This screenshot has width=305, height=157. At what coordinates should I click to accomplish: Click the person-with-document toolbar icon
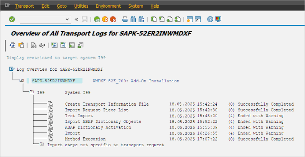[80, 45]
